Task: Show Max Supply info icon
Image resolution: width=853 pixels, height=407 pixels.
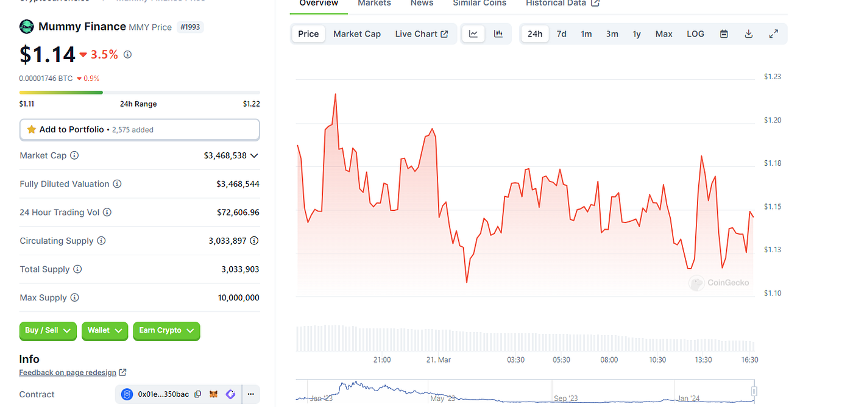Action: tap(74, 297)
